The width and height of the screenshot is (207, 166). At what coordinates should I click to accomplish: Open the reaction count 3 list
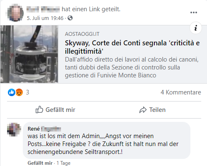[27, 92]
